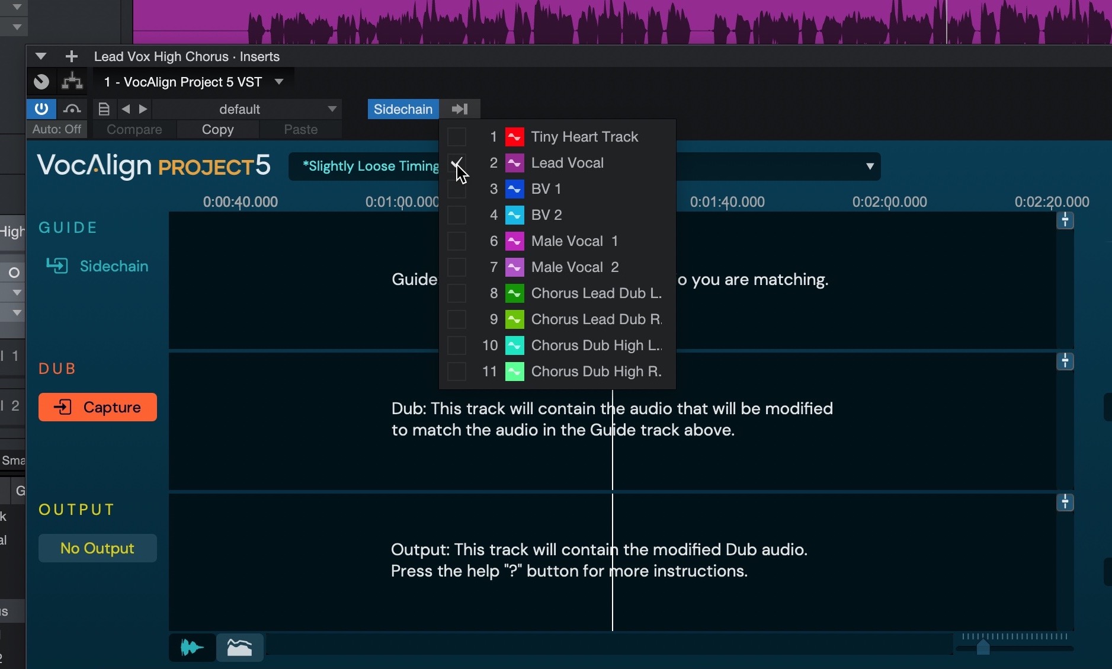Open the Slightly Loose Timing preset dropdown arrow
Viewport: 1112px width, 669px height.
tap(869, 167)
